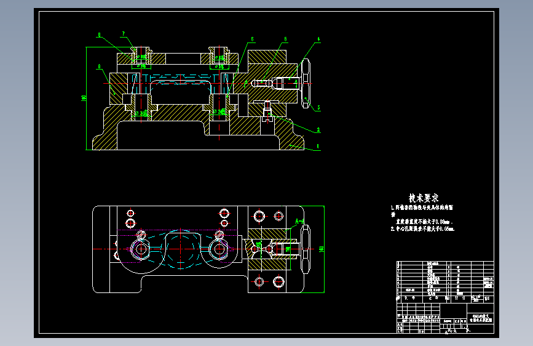533x346 pixels.
Task: Select the A-A section label
Action: click(299, 222)
